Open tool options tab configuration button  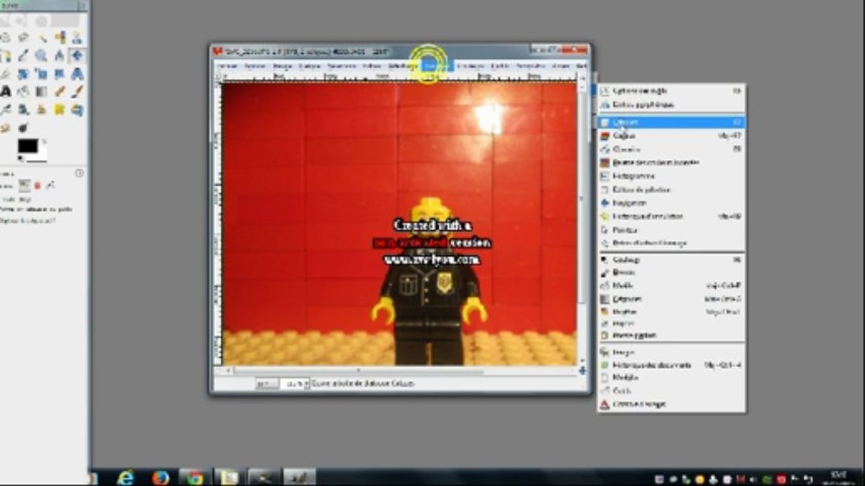(x=79, y=173)
